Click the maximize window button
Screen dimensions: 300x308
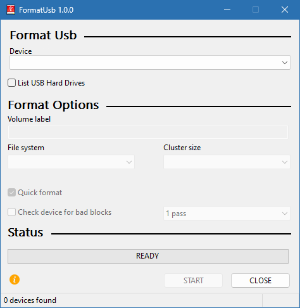pyautogui.click(x=256, y=10)
